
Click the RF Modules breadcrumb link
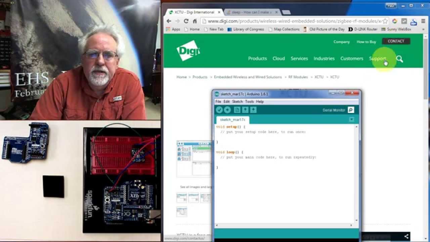298,77
